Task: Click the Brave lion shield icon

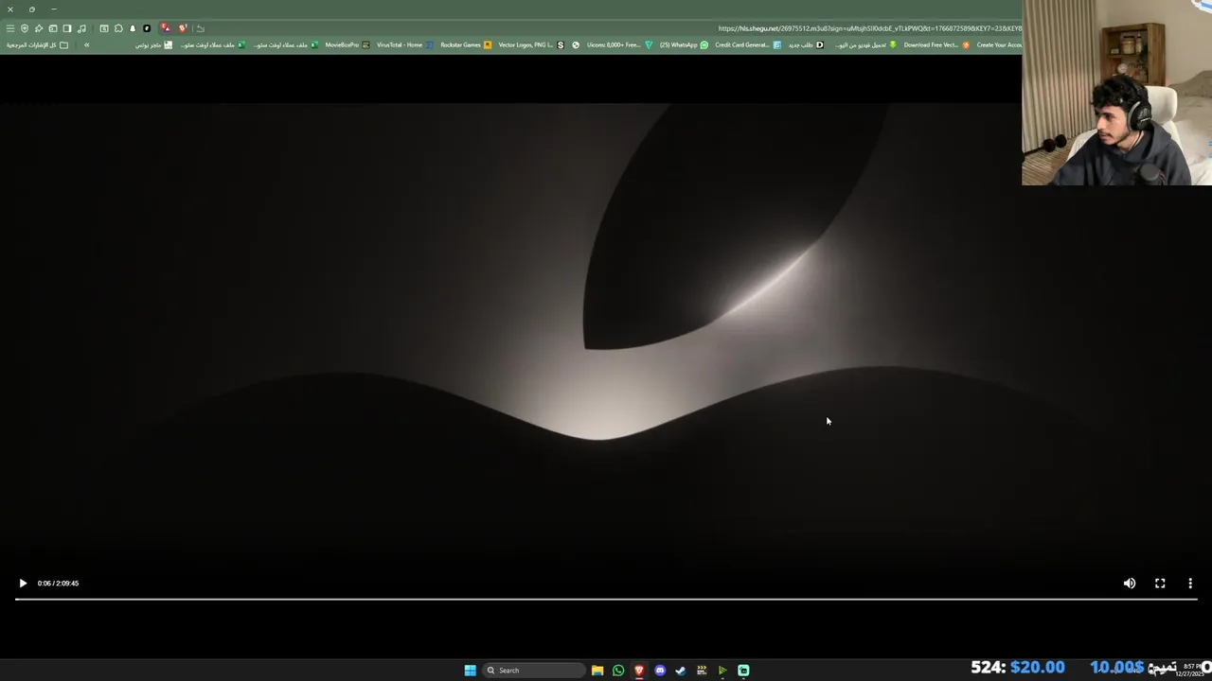Action: point(183,28)
